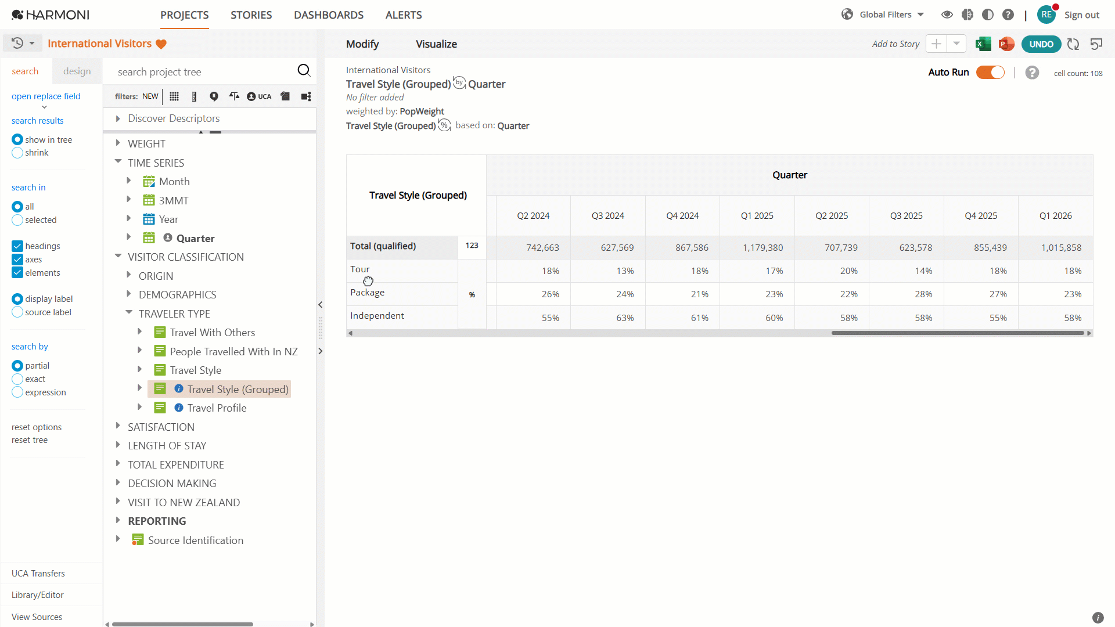The image size is (1115, 627).
Task: Switch to the design tab
Action: point(77,71)
